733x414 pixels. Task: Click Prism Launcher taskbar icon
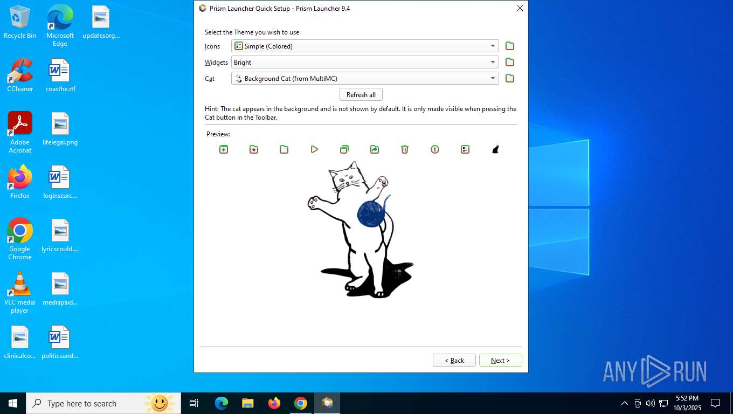coord(327,403)
